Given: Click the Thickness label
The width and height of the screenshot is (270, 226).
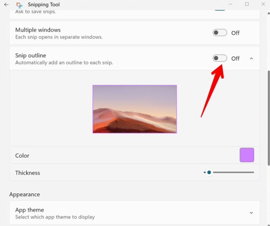Looking at the screenshot, I should pos(28,173).
